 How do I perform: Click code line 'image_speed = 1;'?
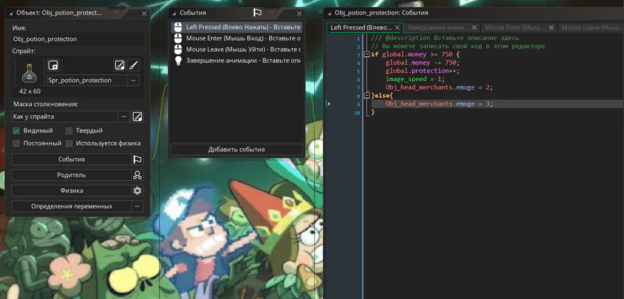[x=415, y=79]
